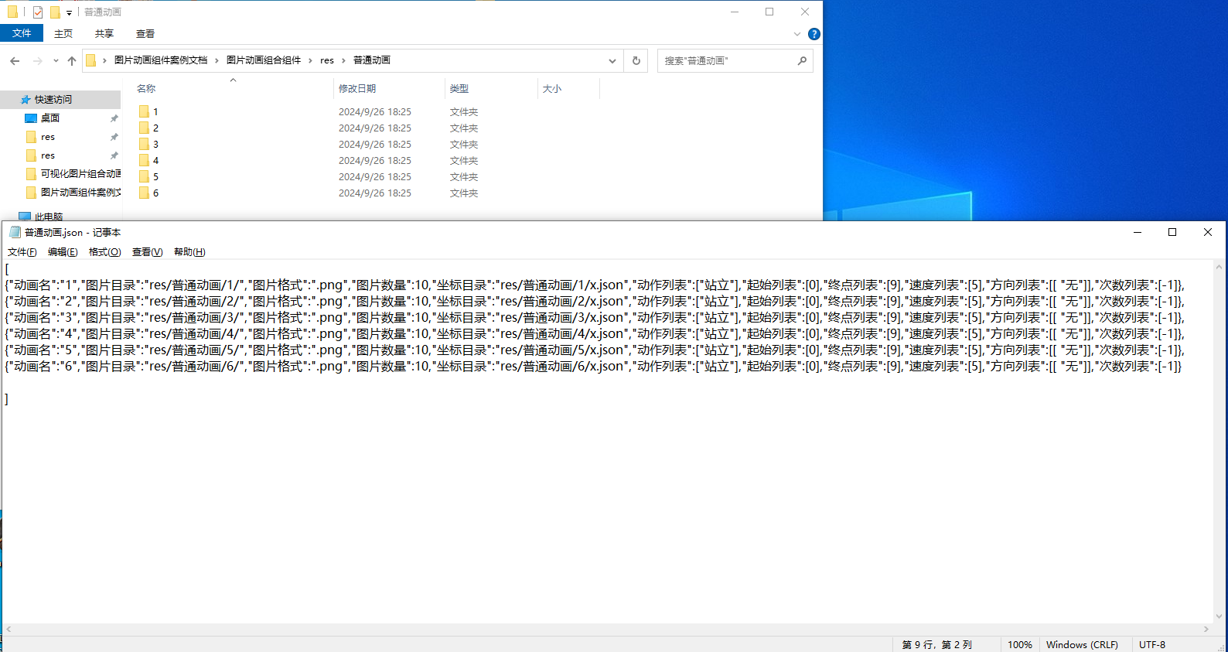Viewport: 1228px width, 652px height.
Task: Select breadcrumb 图片动画组合组件
Action: (x=264, y=60)
